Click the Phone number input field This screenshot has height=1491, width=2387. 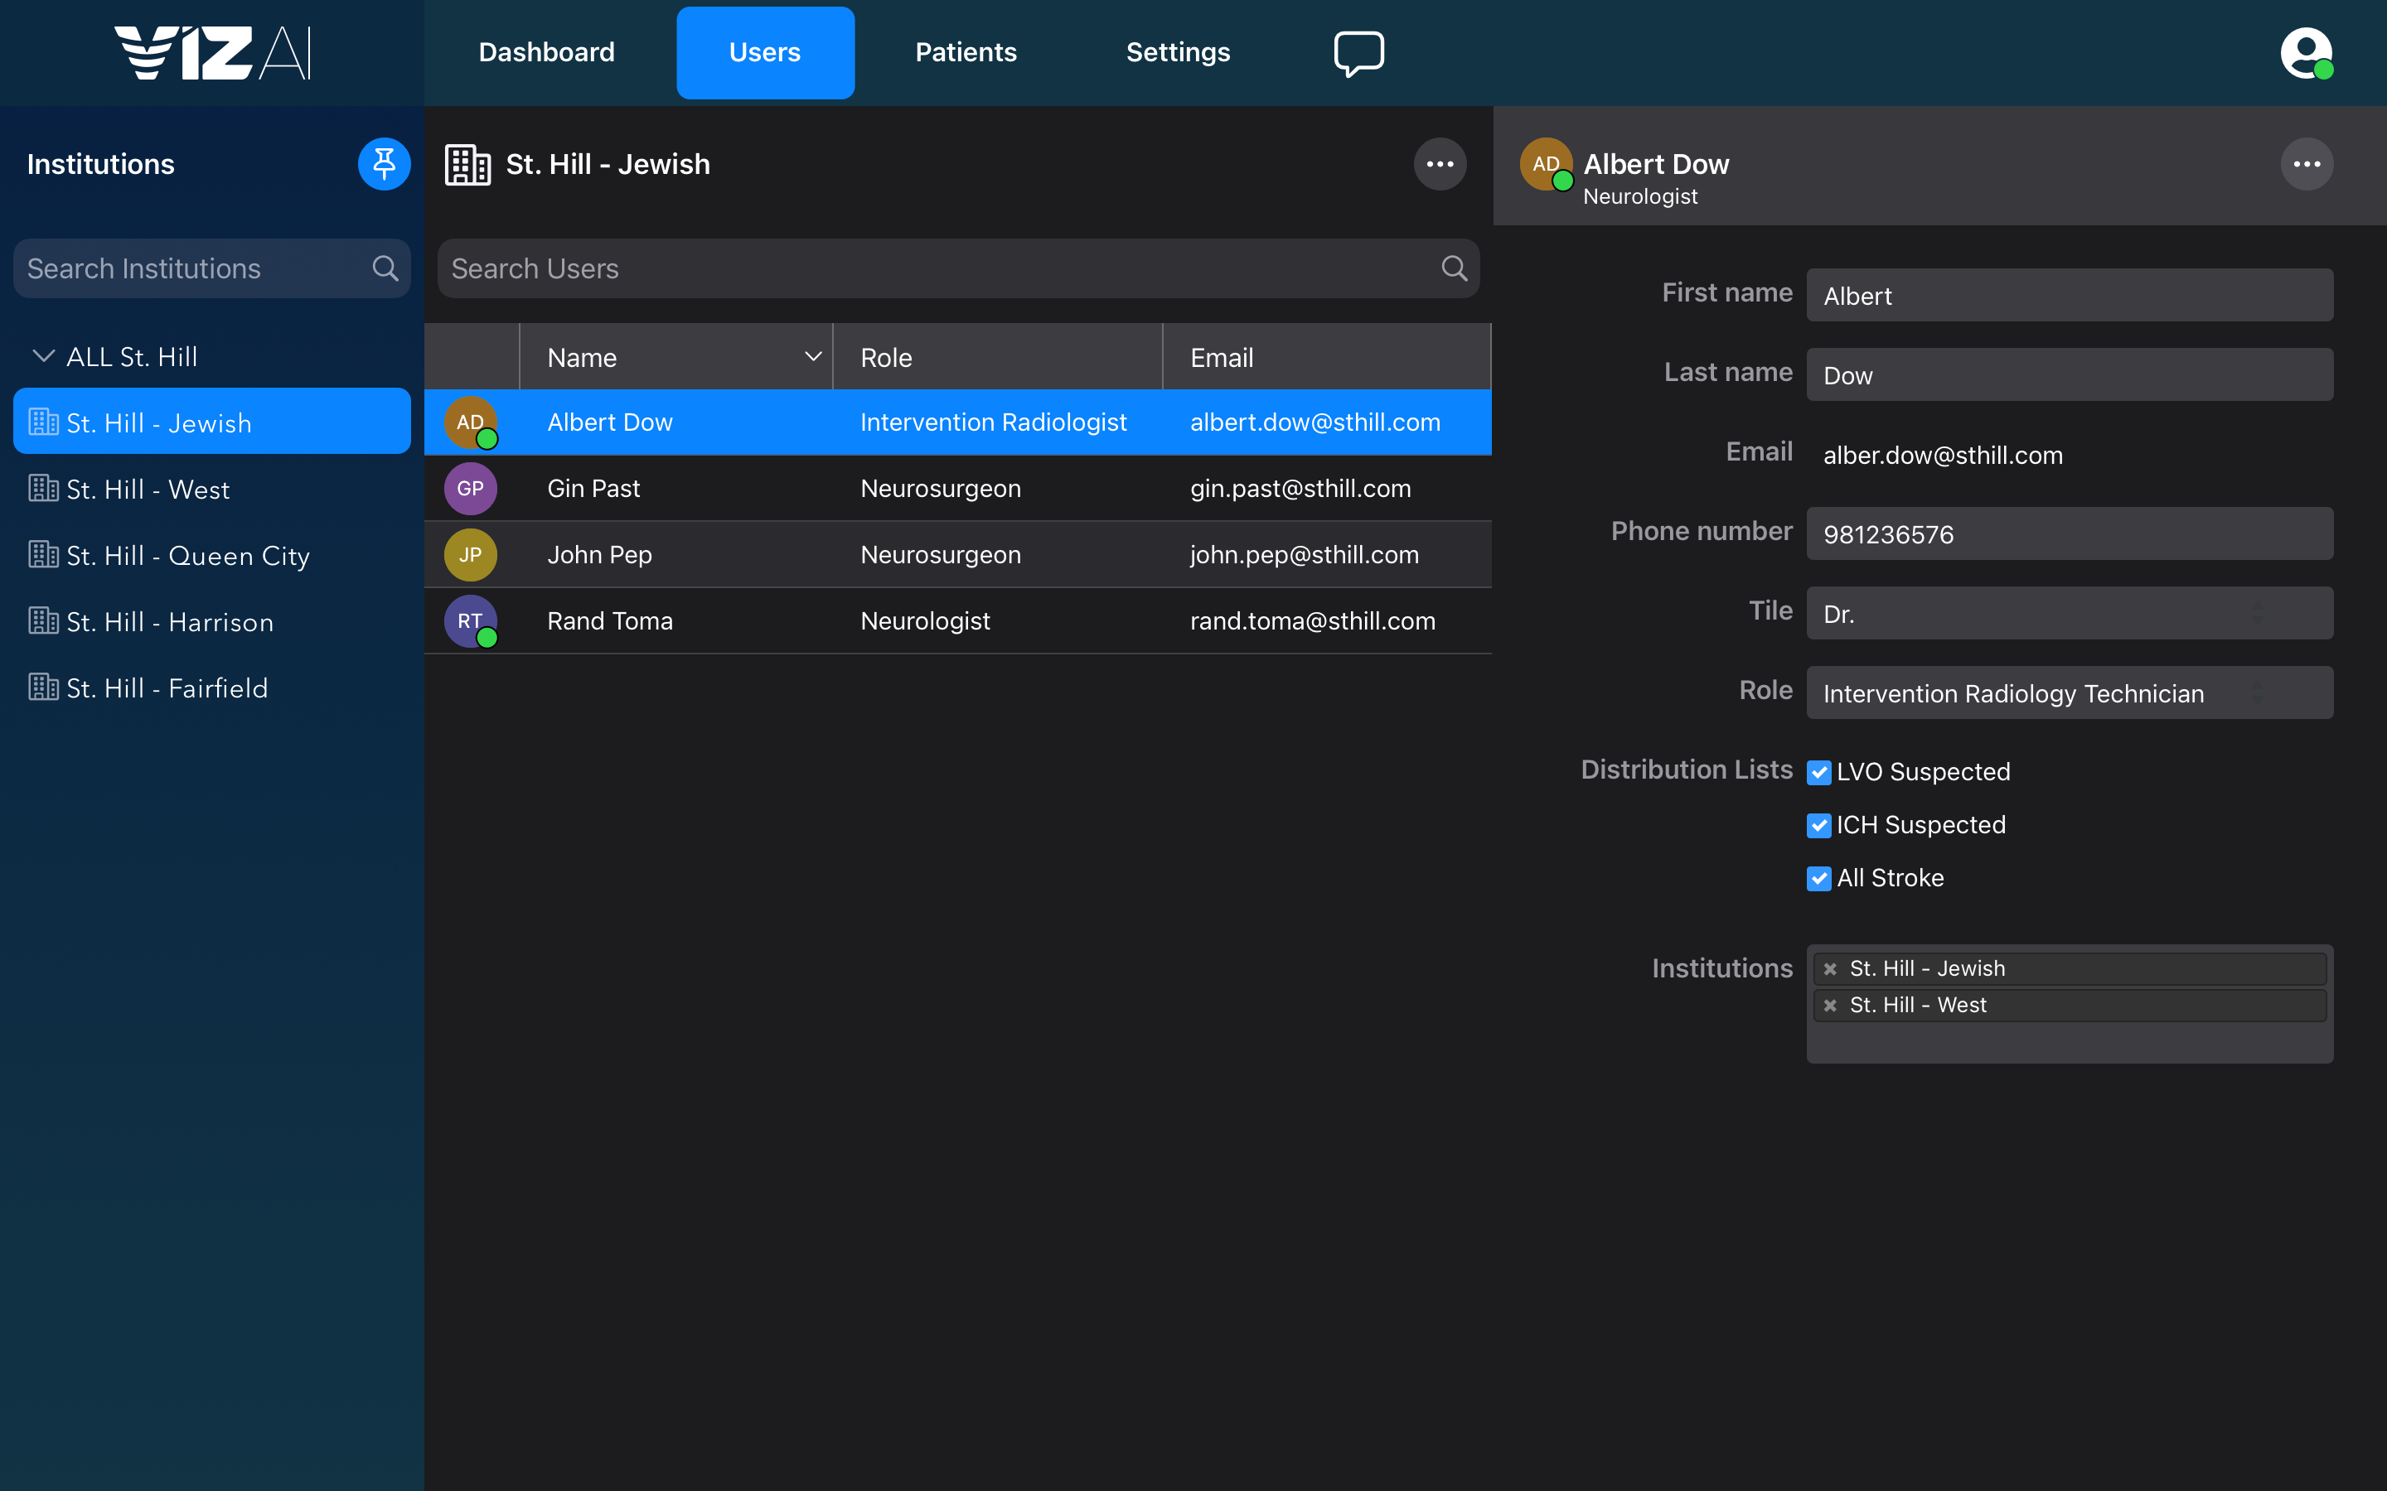pos(2069,534)
